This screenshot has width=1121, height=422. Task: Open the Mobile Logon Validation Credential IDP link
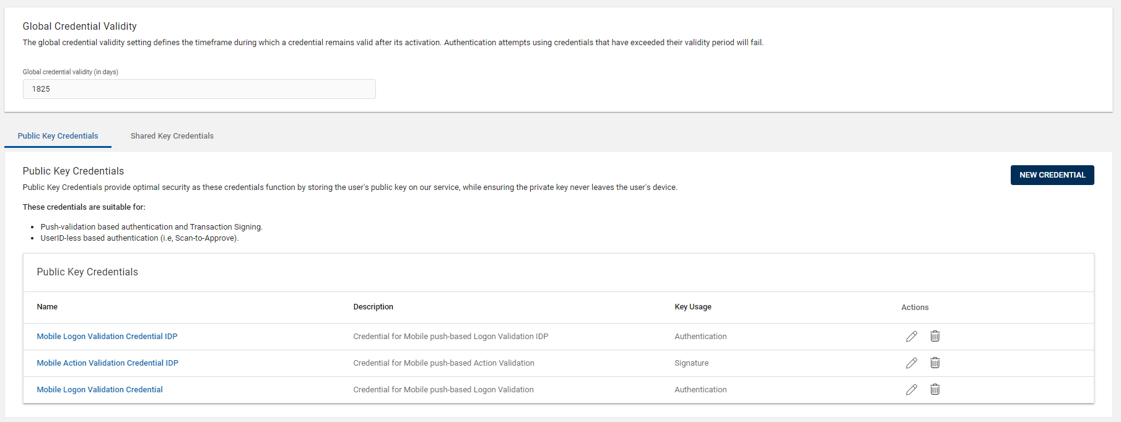click(107, 337)
